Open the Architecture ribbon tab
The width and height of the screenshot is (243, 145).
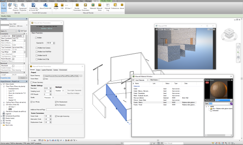point(11,1)
